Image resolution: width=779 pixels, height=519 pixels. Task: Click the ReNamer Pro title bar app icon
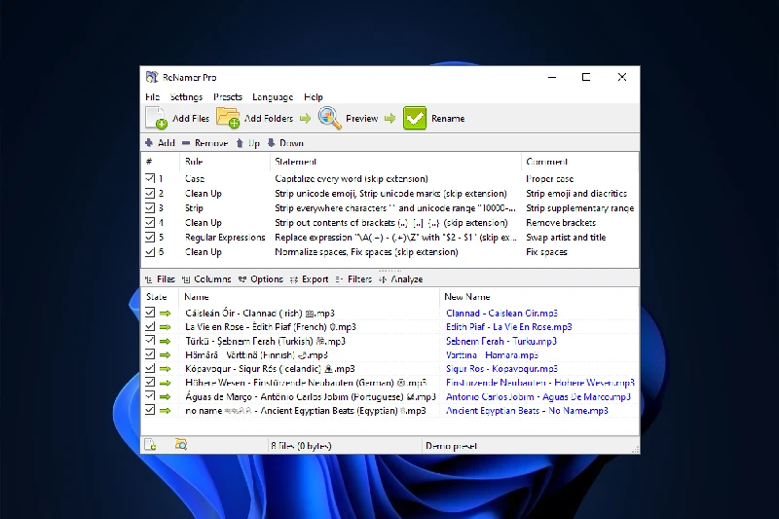(x=152, y=77)
